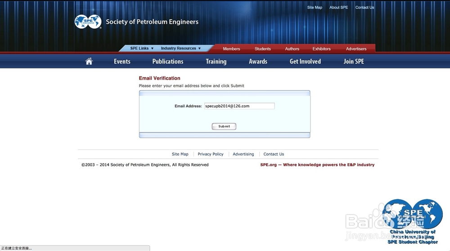
Task: Open the Advertising footer link
Action: [x=243, y=154]
